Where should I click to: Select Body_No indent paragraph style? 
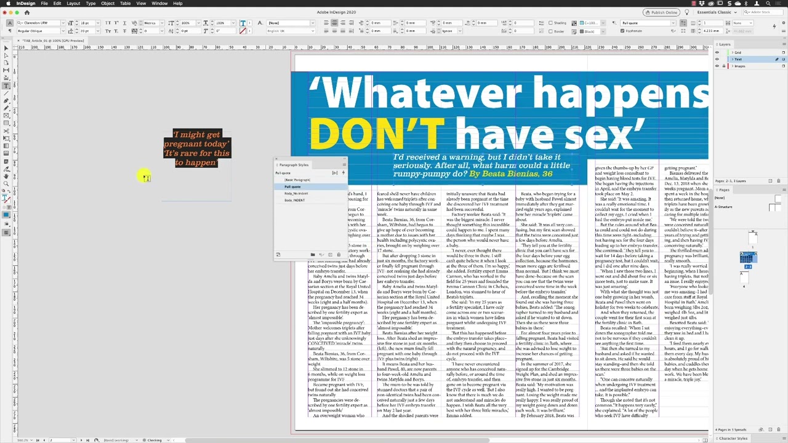311,193
